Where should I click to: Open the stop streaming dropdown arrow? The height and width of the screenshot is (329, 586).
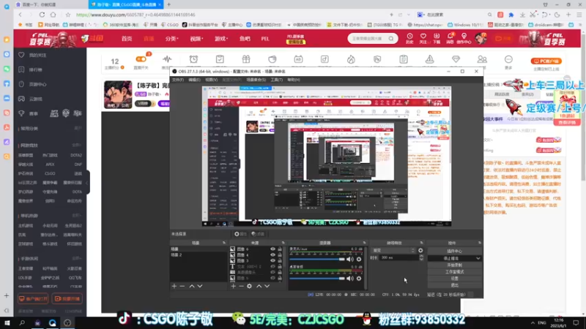[x=478, y=258]
